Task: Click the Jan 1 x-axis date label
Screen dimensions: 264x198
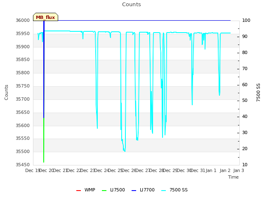Action: coord(211,170)
